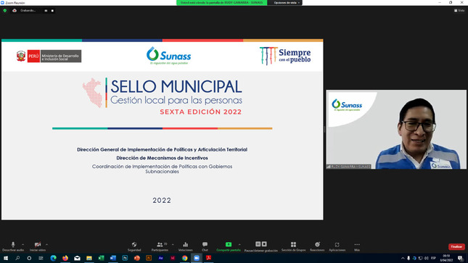Start camera with Iniciar video
The width and height of the screenshot is (468, 263).
click(x=38, y=246)
